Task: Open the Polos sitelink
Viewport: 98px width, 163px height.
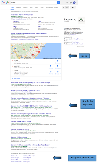Action: [x=39, y=21]
